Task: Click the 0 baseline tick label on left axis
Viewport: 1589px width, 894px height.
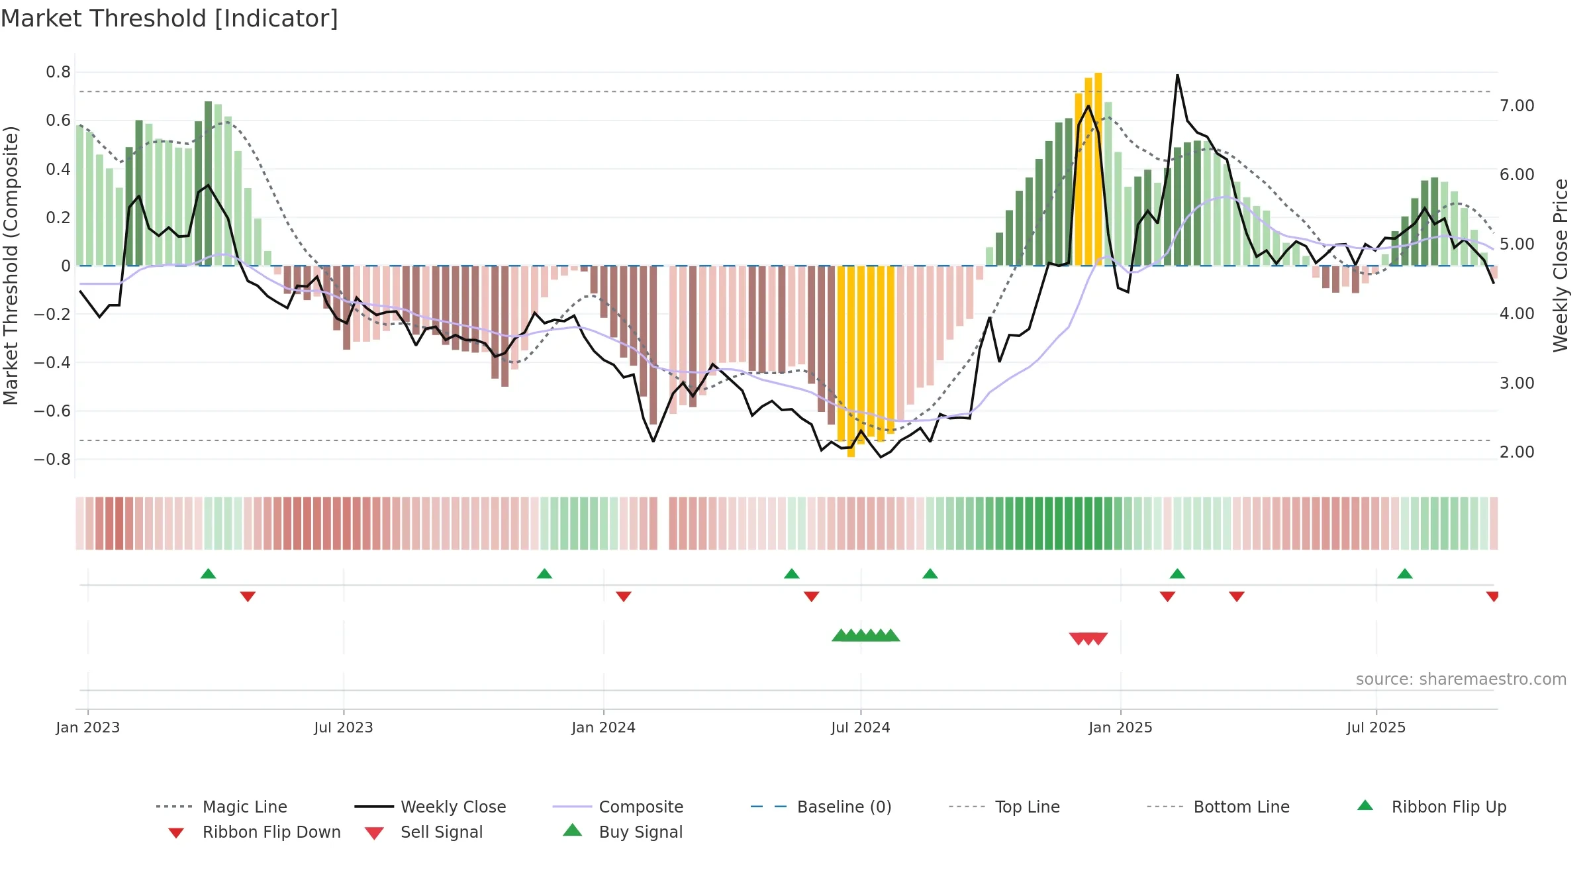Action: tap(66, 266)
